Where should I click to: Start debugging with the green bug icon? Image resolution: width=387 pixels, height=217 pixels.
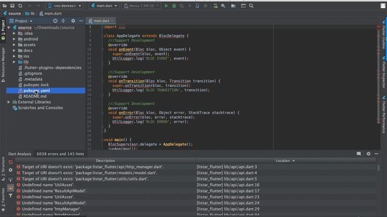pyautogui.click(x=174, y=5)
